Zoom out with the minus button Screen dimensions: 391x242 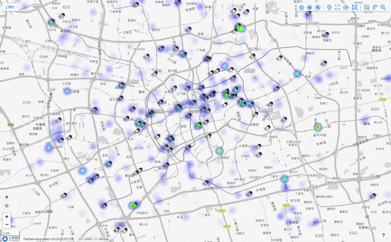point(7,224)
